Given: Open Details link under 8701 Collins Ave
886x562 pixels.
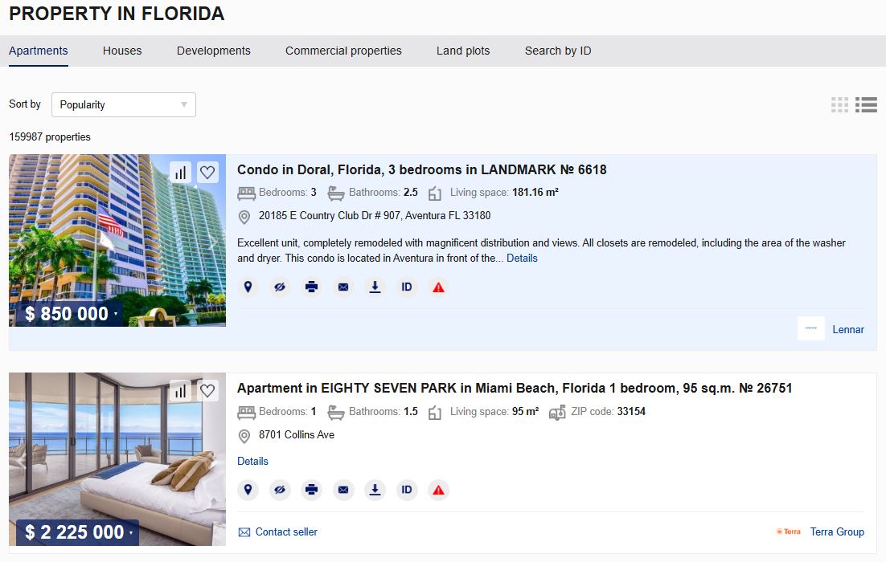Looking at the screenshot, I should (x=252, y=462).
